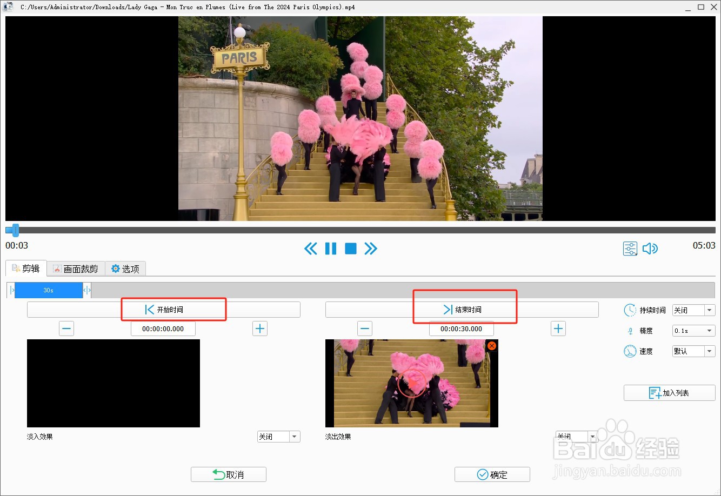Increase end time with plus button
The image size is (721, 496).
(558, 329)
